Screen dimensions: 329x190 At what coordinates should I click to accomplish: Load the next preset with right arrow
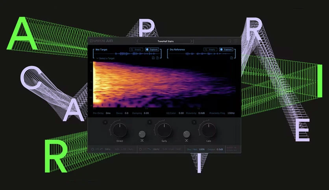tap(191, 41)
